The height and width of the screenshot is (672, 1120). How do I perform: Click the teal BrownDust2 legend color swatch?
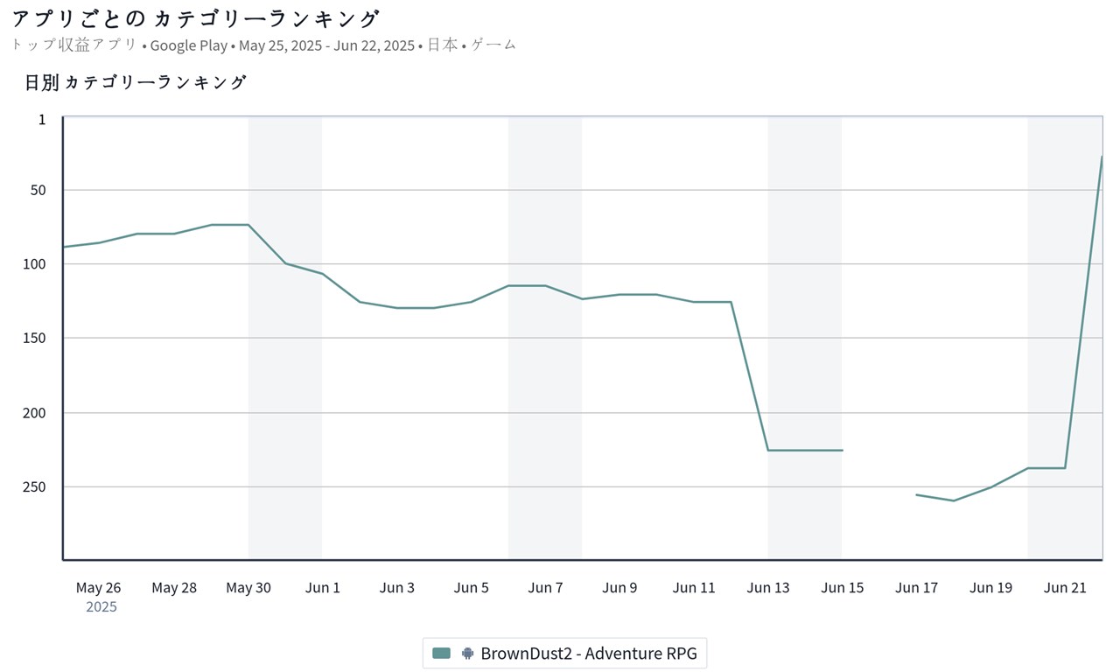click(442, 653)
